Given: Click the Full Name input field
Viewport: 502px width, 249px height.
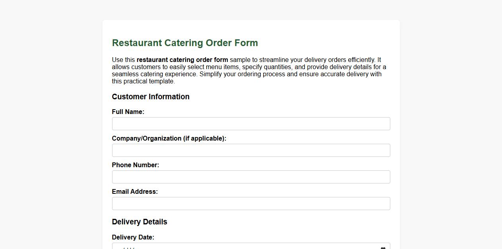Looking at the screenshot, I should 251,124.
